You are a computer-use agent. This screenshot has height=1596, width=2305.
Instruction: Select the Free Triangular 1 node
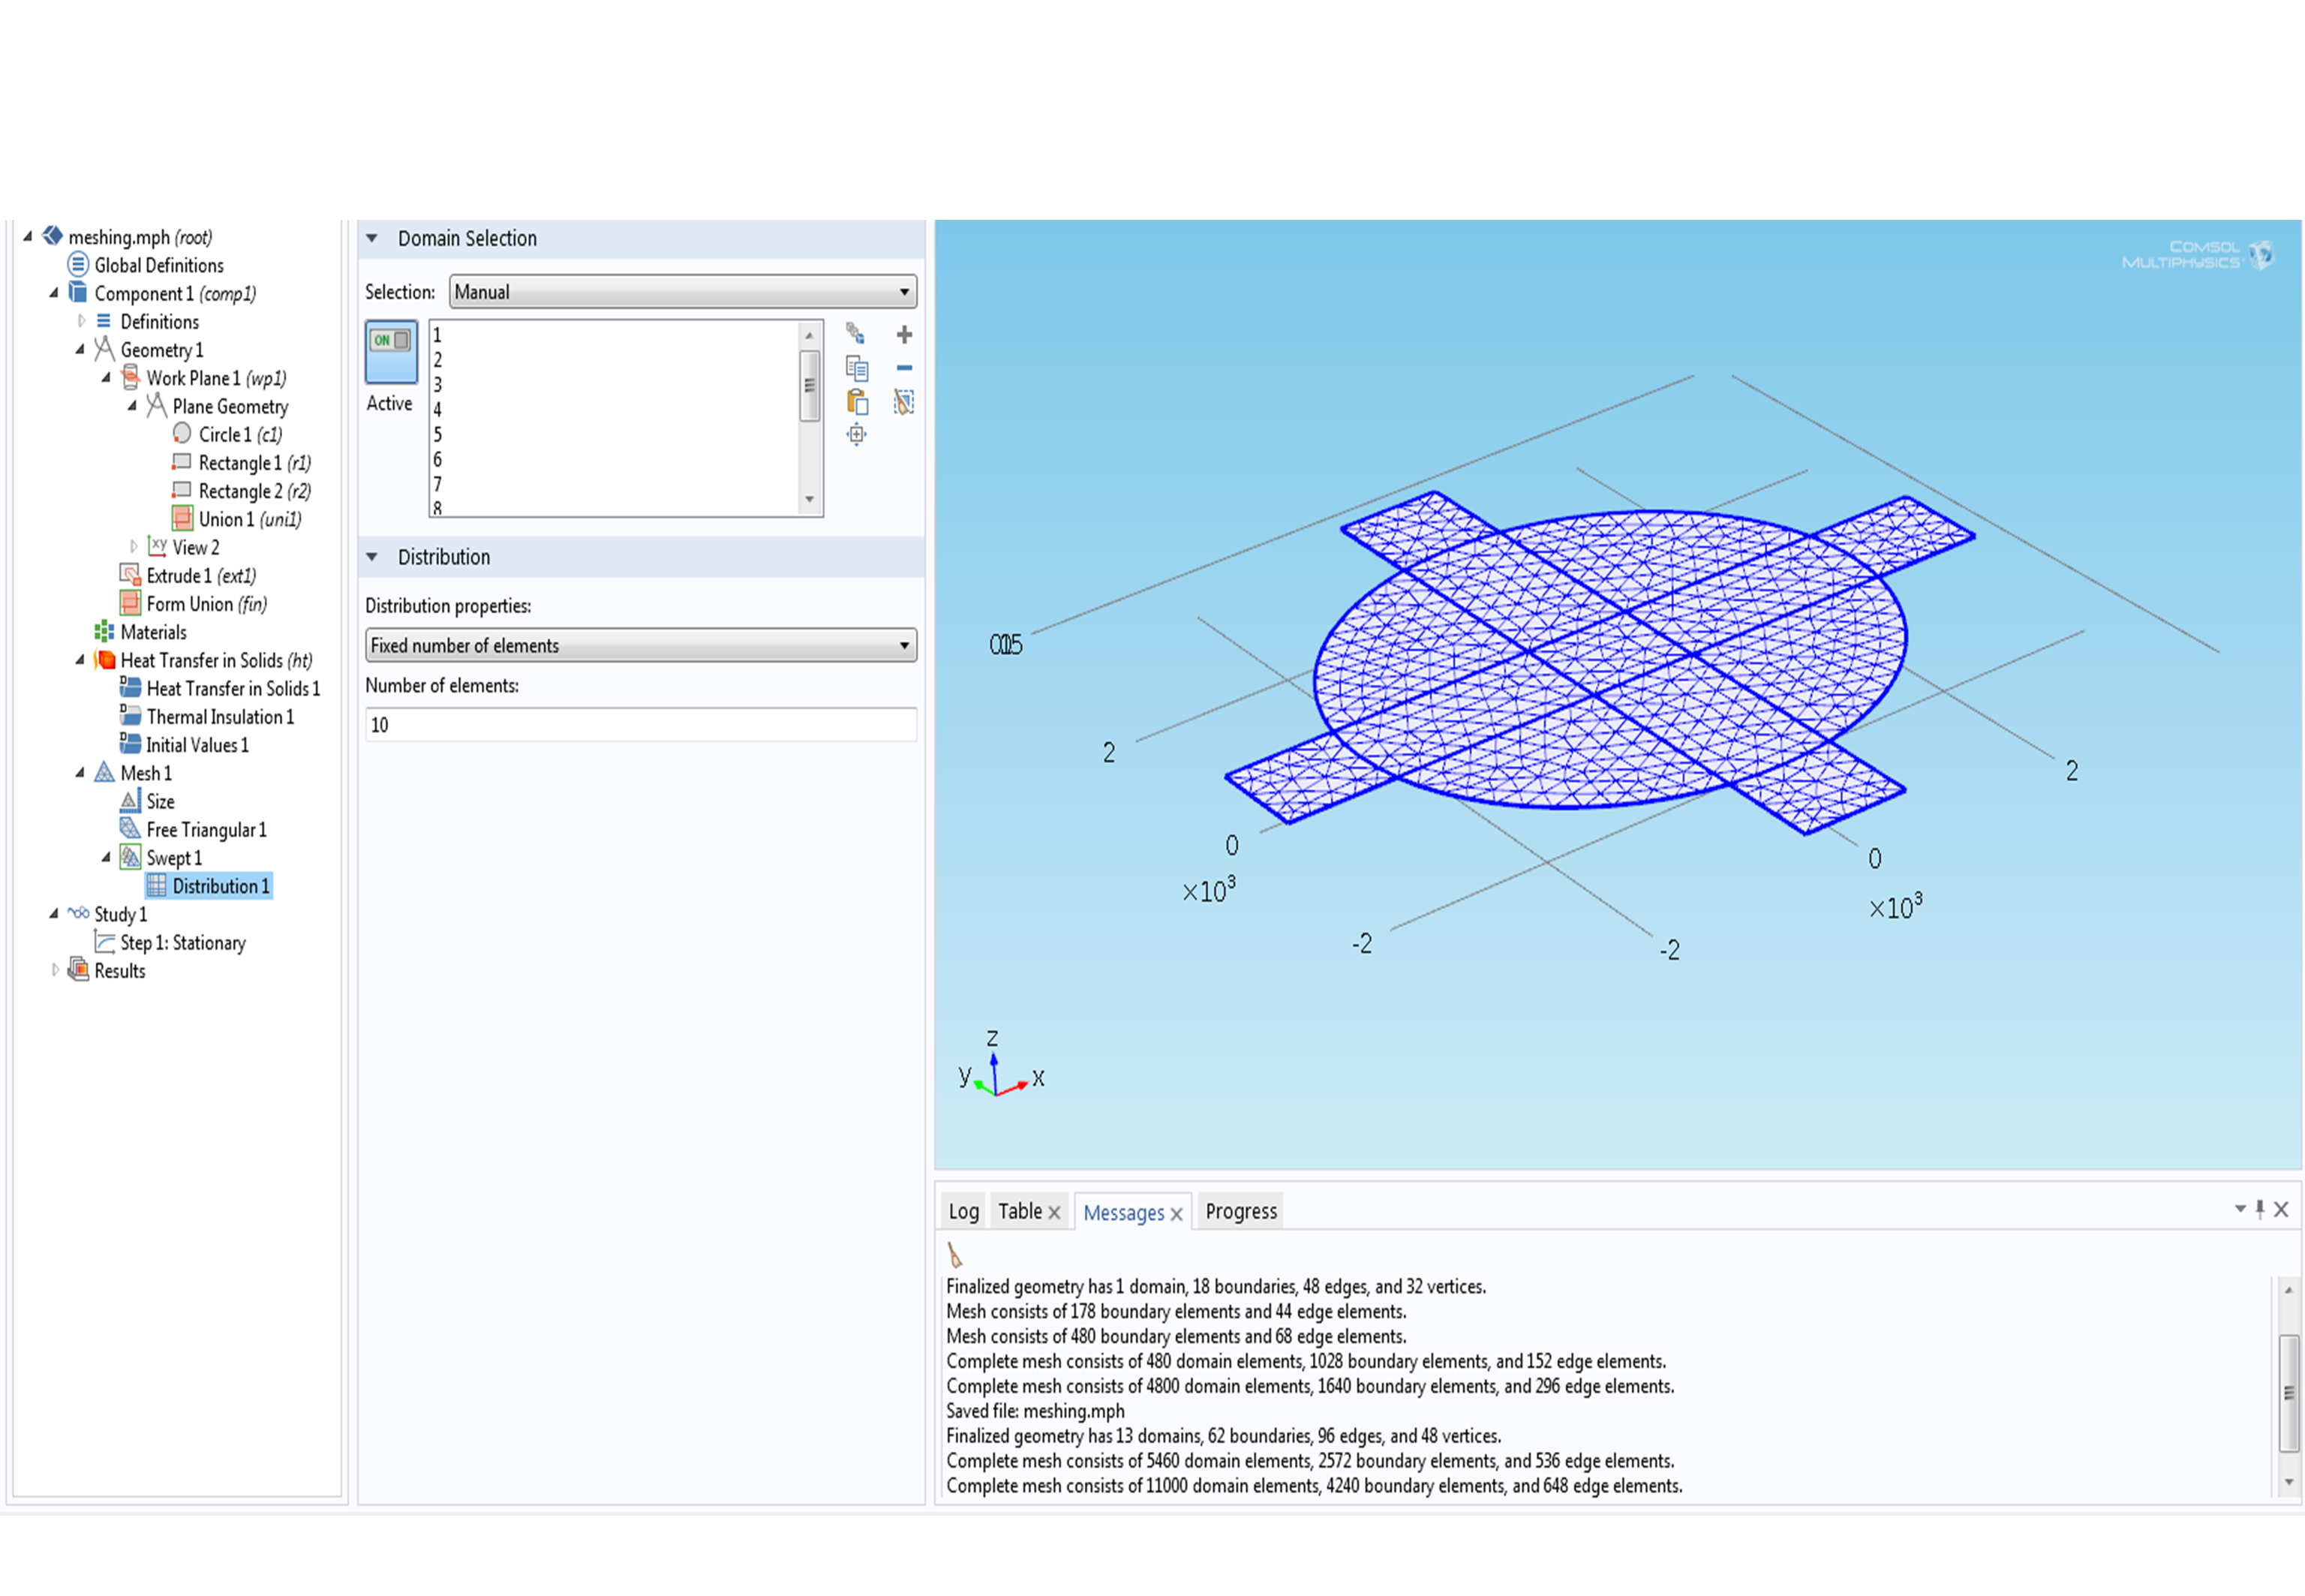tap(206, 830)
